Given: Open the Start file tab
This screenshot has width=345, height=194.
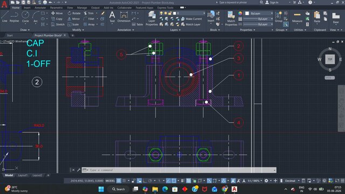Looking at the screenshot, I should [10, 35].
